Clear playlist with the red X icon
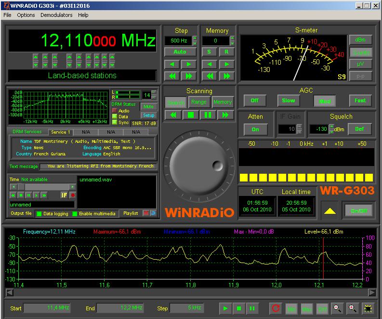This screenshot has width=382, height=319. (145, 213)
